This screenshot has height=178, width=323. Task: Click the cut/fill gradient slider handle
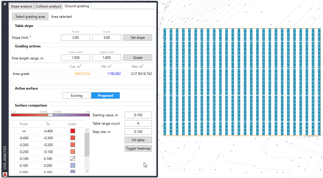[x=50, y=115]
